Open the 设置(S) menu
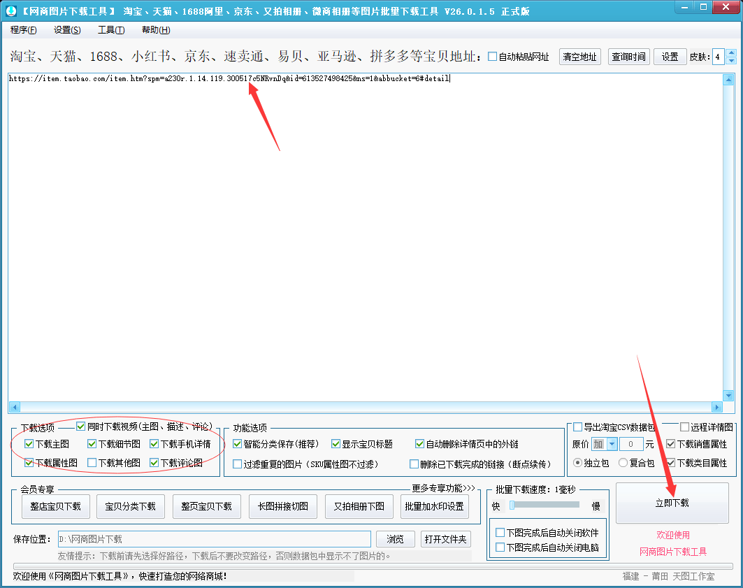 coord(67,30)
